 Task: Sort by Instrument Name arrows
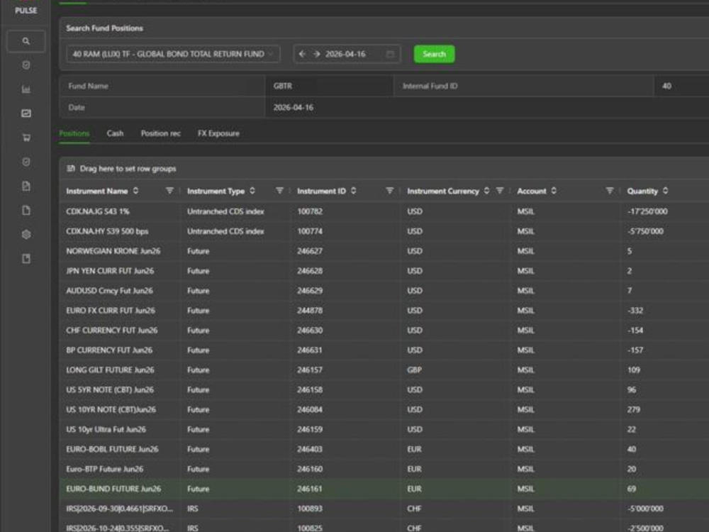point(135,191)
